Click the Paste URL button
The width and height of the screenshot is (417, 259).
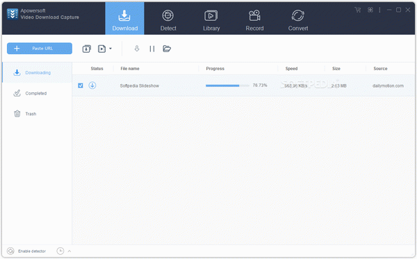click(x=40, y=49)
